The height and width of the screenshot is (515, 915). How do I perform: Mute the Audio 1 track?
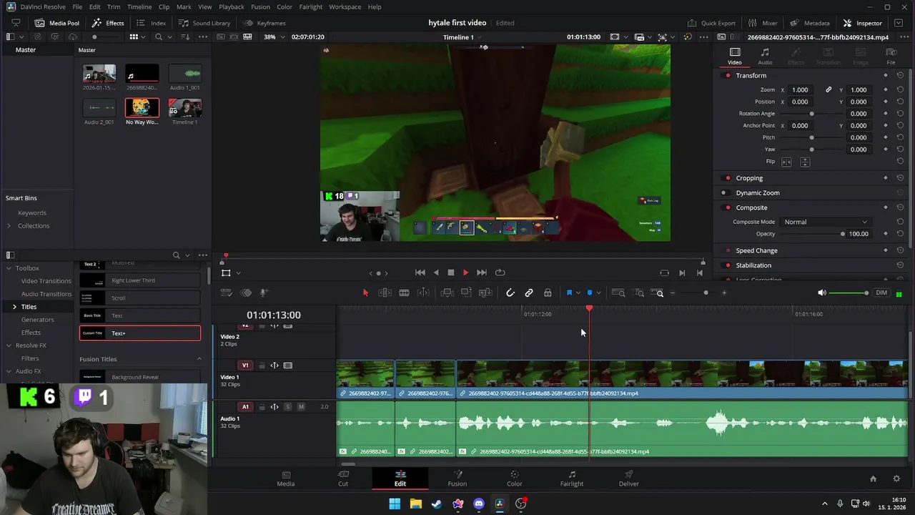(301, 407)
